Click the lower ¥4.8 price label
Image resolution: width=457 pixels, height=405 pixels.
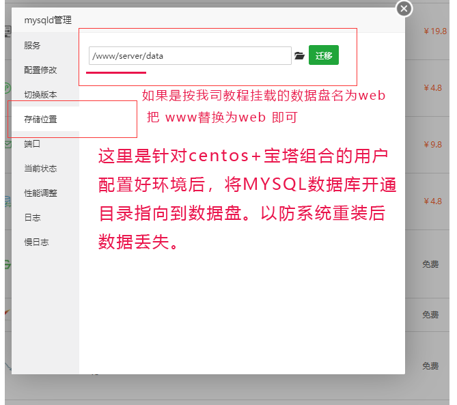(x=432, y=201)
